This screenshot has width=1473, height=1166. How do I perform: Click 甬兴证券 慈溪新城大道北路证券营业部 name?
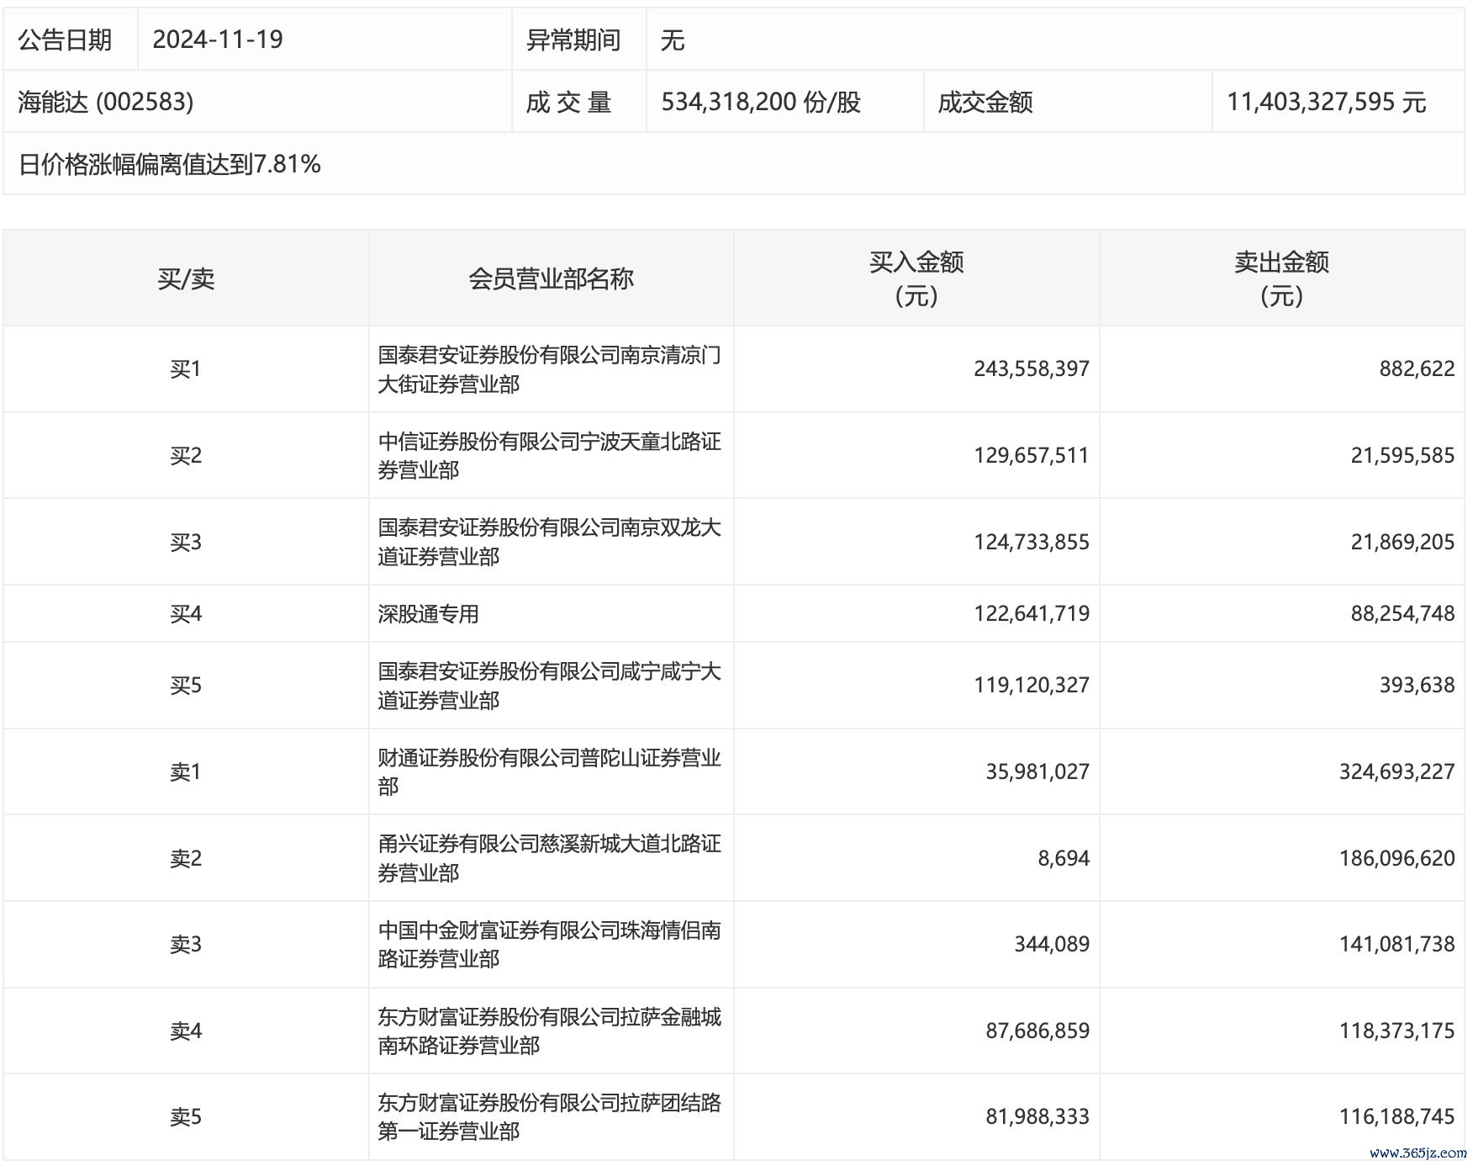pos(549,859)
